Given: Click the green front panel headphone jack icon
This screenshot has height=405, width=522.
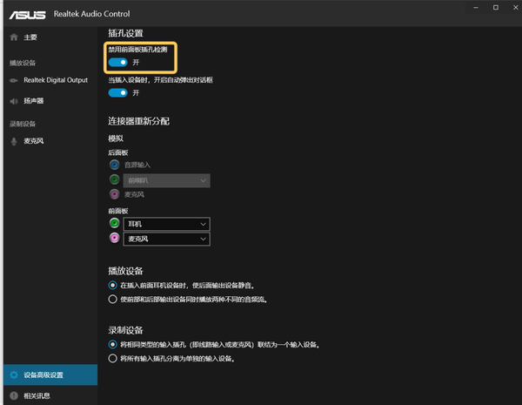Looking at the screenshot, I should 115,224.
